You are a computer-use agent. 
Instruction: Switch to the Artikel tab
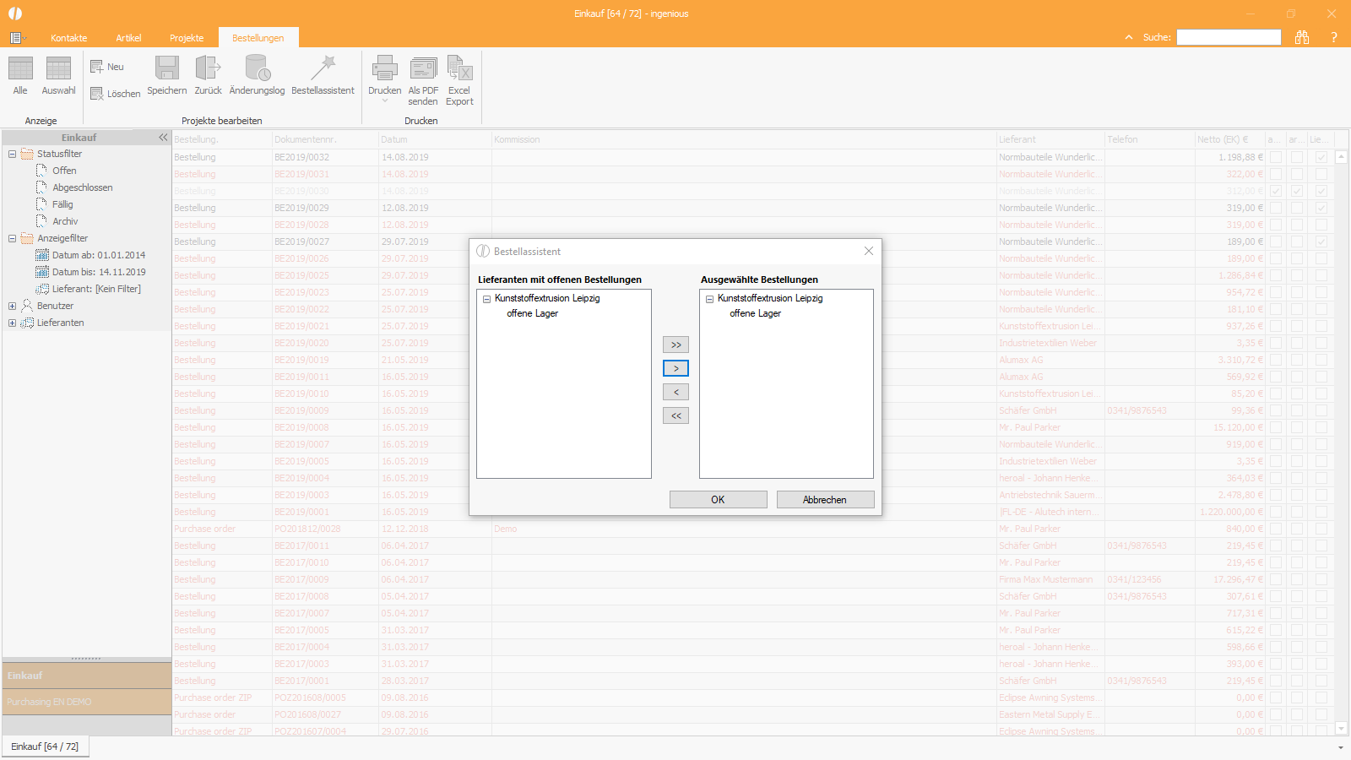tap(128, 38)
